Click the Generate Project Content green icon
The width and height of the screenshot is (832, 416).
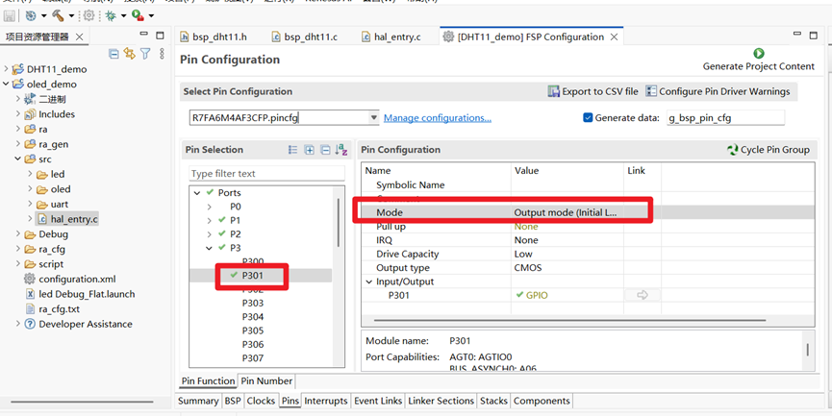(x=758, y=53)
